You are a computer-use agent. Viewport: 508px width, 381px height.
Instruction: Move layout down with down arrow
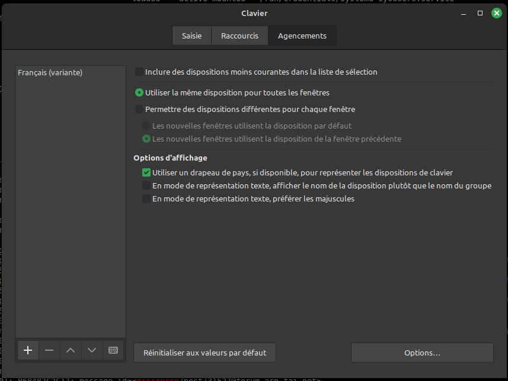pos(92,350)
